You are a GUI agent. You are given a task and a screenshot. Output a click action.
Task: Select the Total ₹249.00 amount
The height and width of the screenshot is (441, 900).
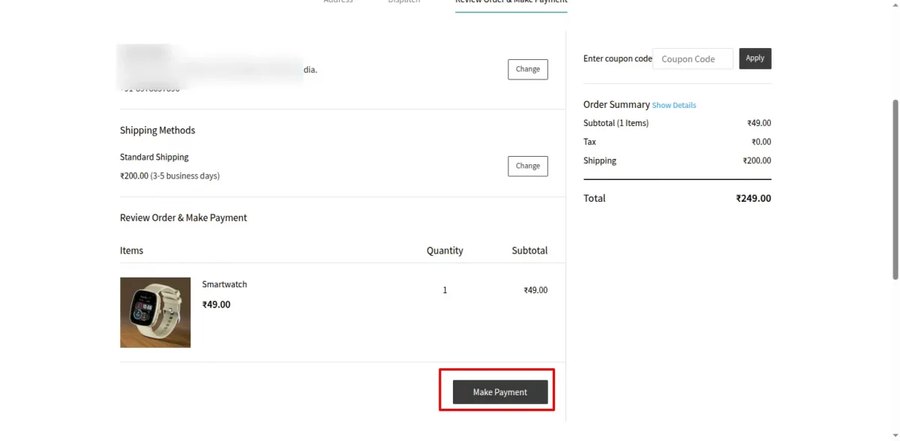point(753,199)
